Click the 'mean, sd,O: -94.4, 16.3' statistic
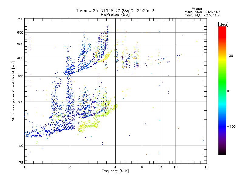Viewport: 243px width, 182px height. pyautogui.click(x=202, y=12)
